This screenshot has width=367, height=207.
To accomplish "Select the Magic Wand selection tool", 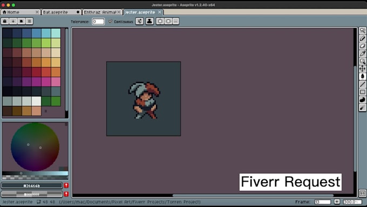I will (x=362, y=30).
